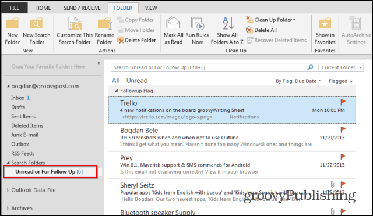Open the RSS Feeds folder
This screenshot has width=373, height=216.
tap(23, 153)
